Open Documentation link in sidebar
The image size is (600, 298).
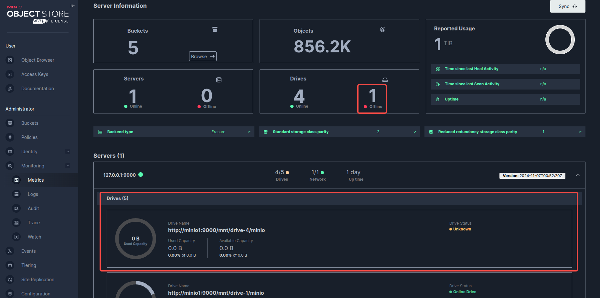point(37,89)
